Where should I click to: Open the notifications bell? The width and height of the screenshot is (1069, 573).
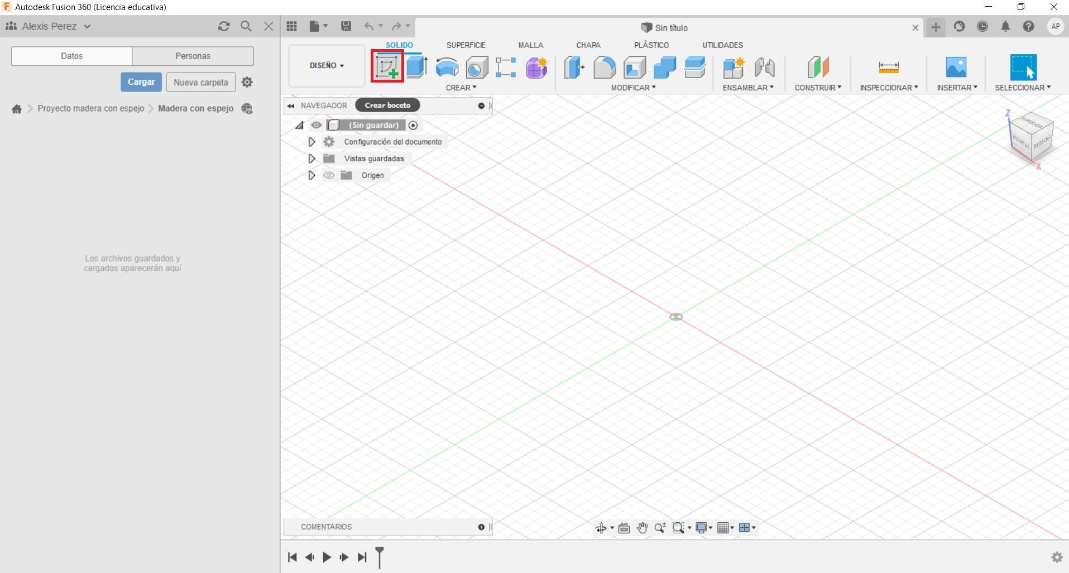tap(1005, 26)
